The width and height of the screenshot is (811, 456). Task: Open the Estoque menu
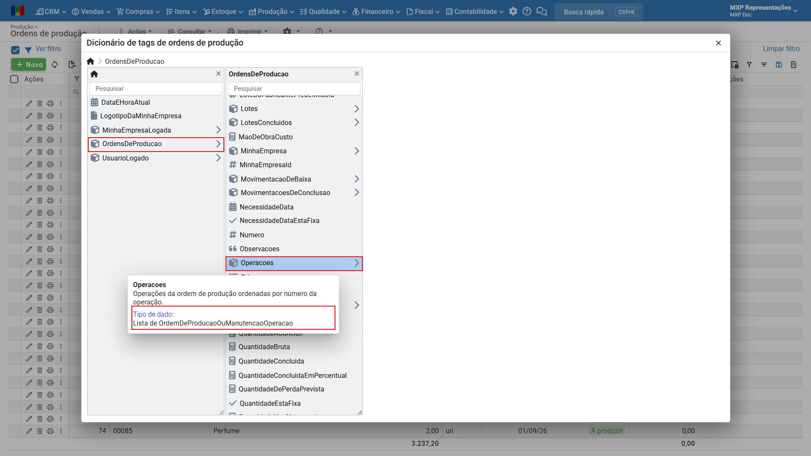(x=223, y=11)
